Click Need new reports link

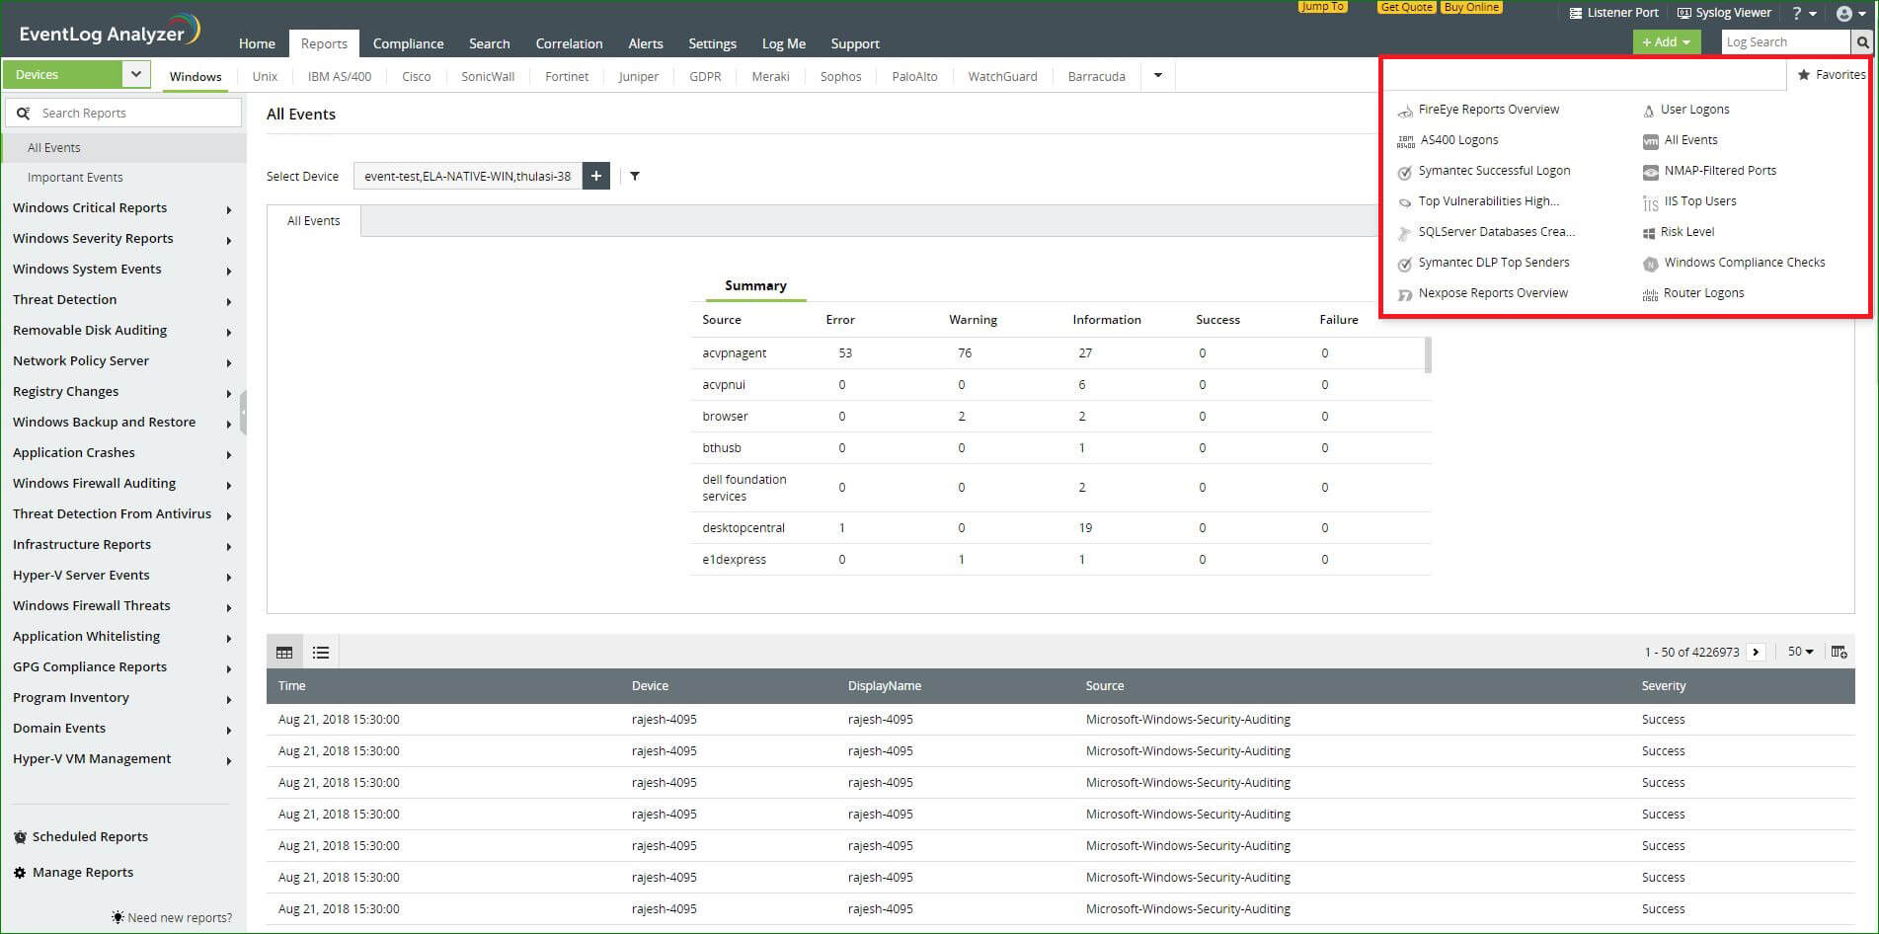coord(173,917)
